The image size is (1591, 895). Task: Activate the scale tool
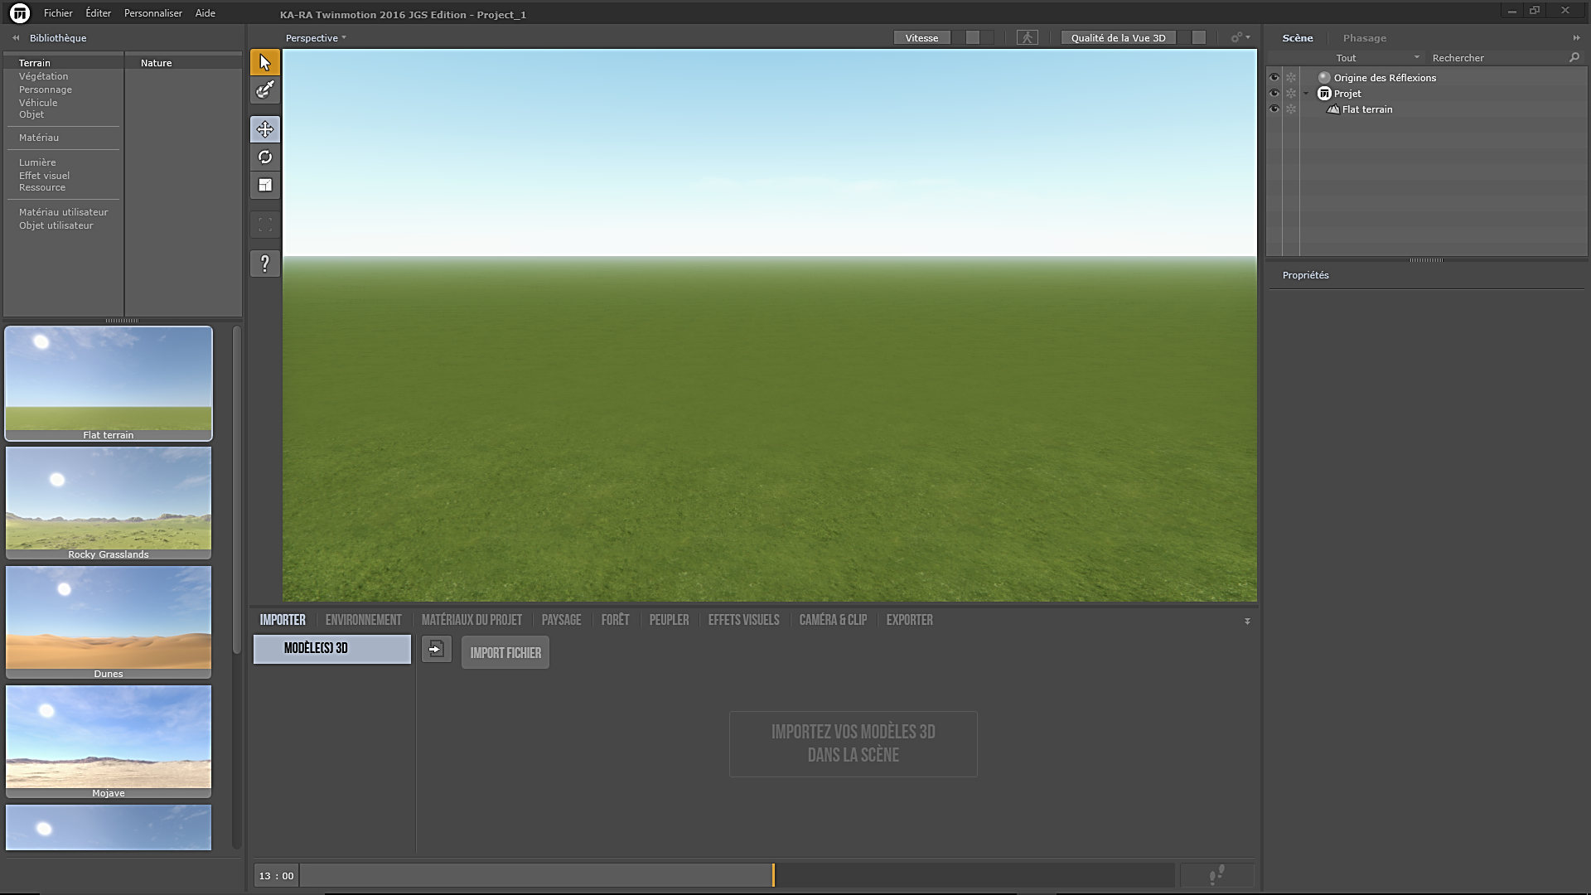tap(265, 186)
